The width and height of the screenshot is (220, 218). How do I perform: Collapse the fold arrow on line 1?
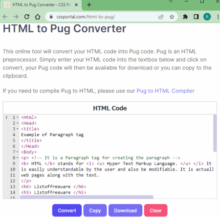[18, 118]
